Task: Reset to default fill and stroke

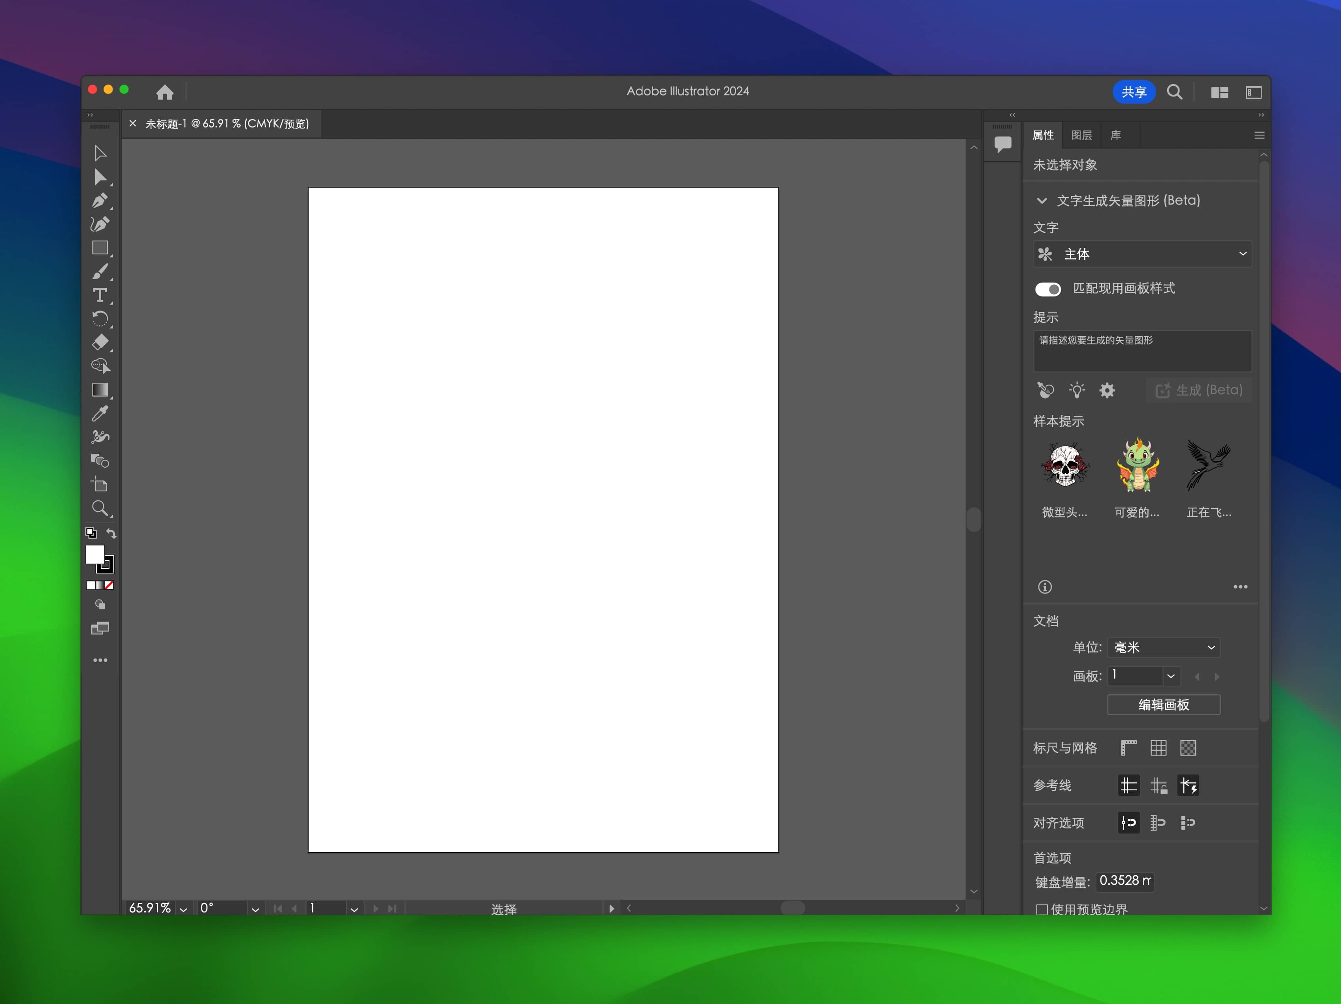Action: 91,532
